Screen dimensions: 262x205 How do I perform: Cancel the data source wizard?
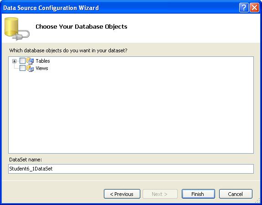(x=236, y=194)
